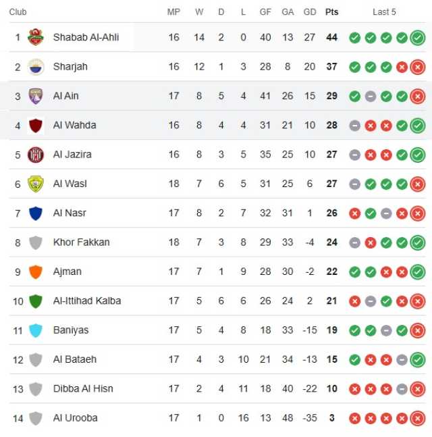This screenshot has width=432, height=437.
Task: Click the Shabab Al-Ahli club crest
Action: 36,37
